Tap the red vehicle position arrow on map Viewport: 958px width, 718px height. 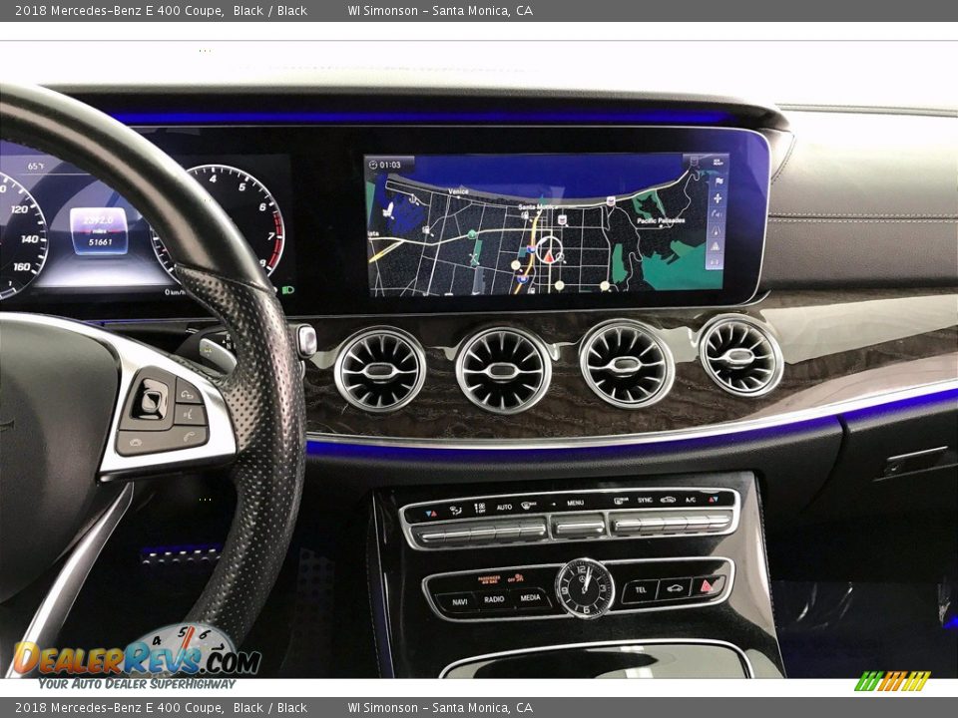pos(549,256)
